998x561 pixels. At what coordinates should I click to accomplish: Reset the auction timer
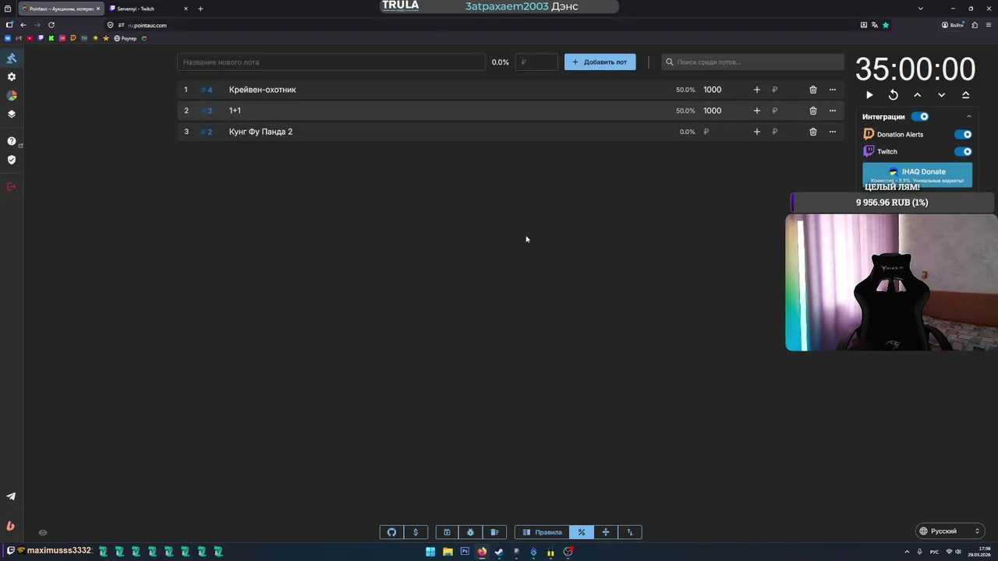tap(894, 95)
